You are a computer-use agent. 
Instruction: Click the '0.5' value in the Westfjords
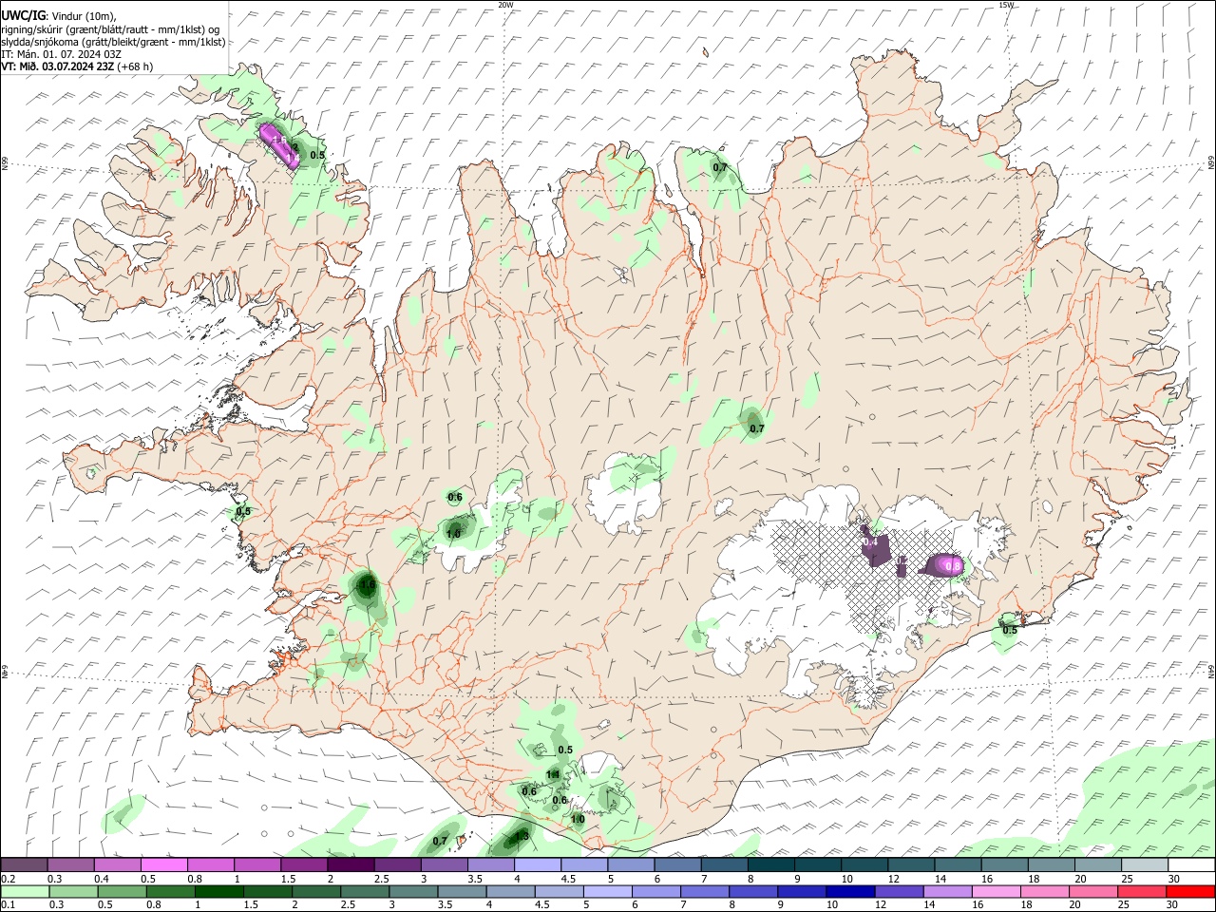click(317, 156)
